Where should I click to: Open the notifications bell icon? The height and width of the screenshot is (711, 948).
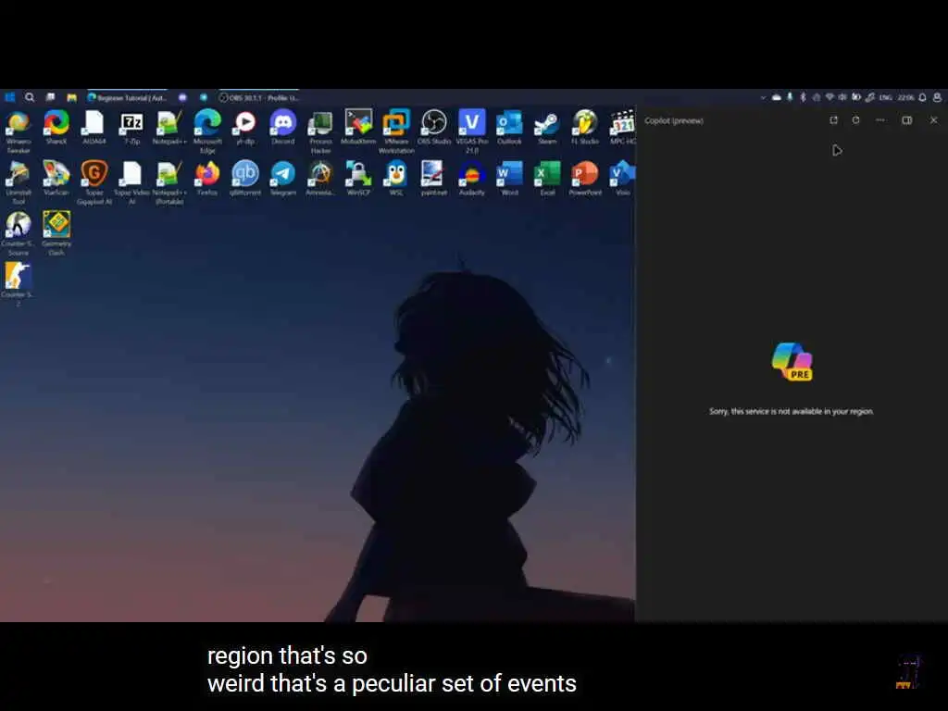pyautogui.click(x=923, y=97)
